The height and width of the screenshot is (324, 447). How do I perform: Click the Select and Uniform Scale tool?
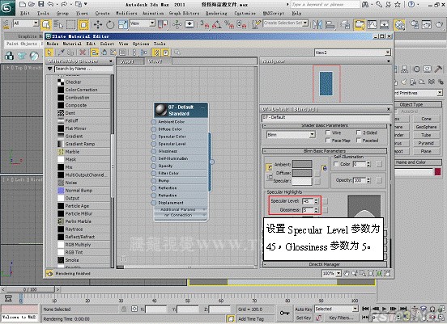click(x=122, y=25)
